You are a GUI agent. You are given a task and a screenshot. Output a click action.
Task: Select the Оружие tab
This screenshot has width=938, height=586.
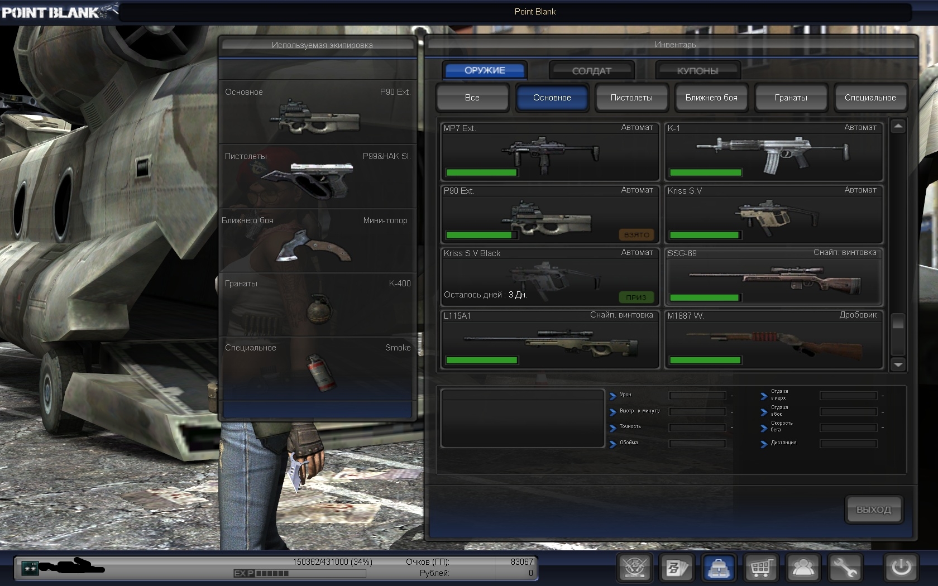point(485,70)
